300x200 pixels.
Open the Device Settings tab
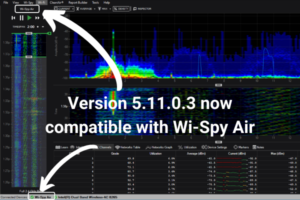click(214, 147)
